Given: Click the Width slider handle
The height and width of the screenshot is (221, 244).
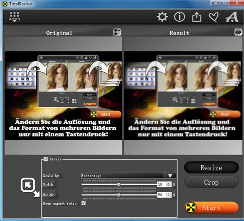Looking at the screenshot, I should click(118, 184).
